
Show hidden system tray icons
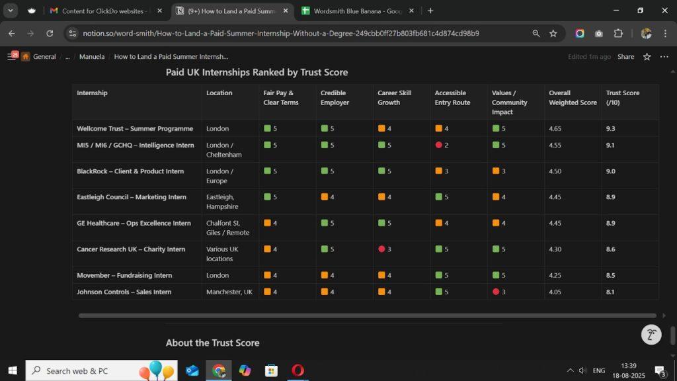(x=570, y=370)
